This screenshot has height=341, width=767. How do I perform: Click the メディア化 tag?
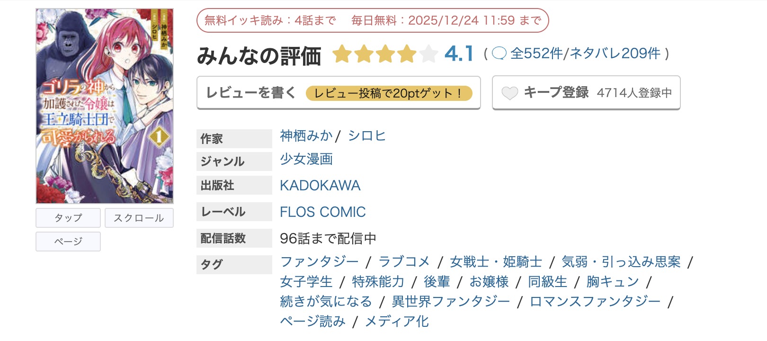(x=396, y=321)
